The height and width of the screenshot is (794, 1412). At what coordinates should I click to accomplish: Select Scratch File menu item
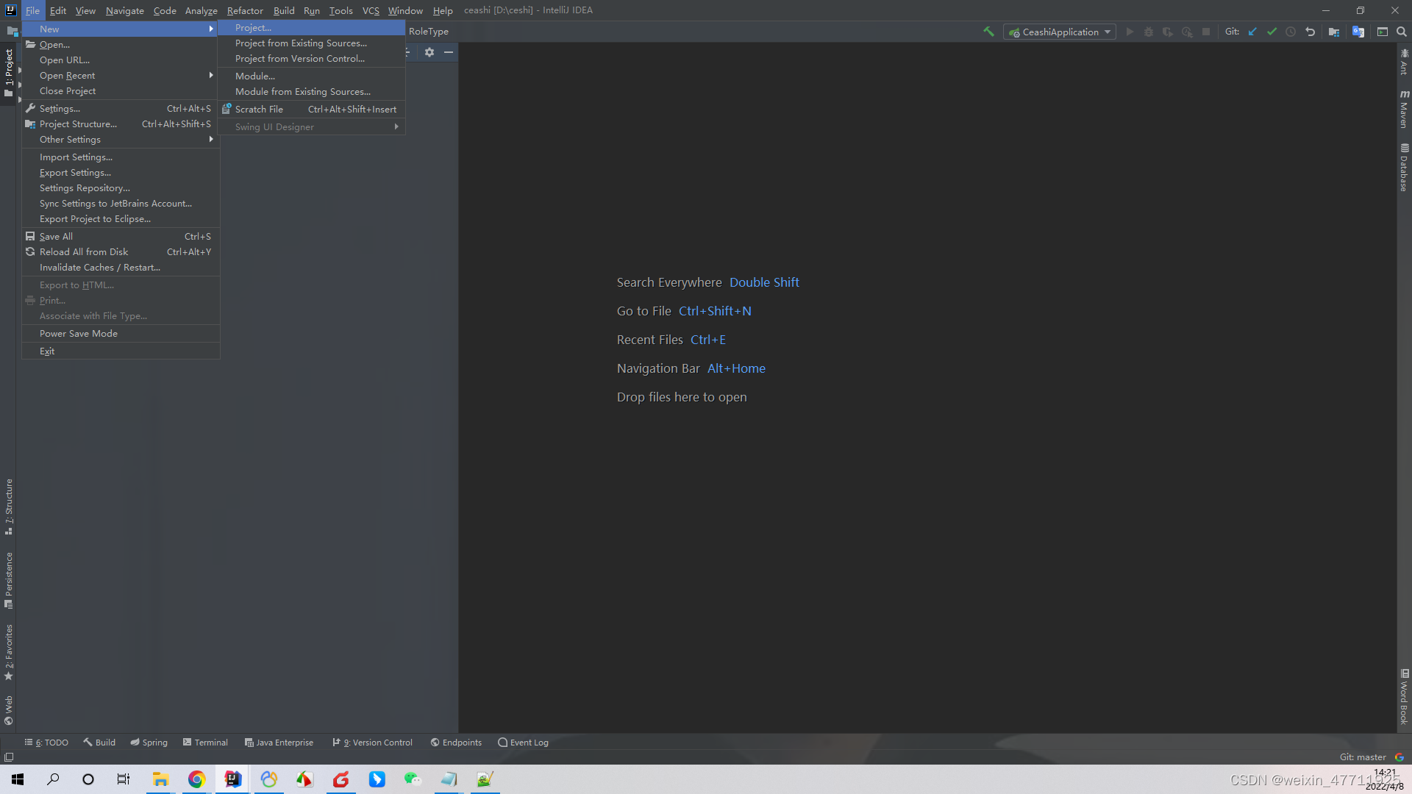click(311, 110)
